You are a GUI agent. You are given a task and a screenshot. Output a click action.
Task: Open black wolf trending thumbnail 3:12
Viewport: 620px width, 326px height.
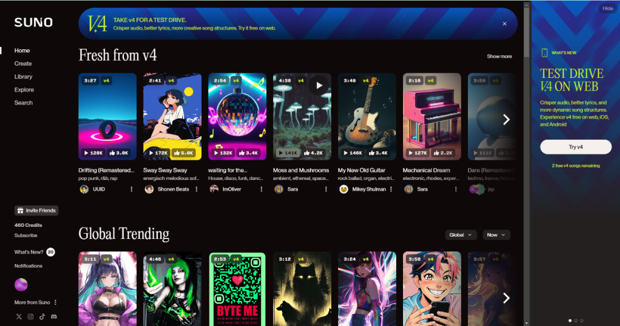tap(302, 289)
